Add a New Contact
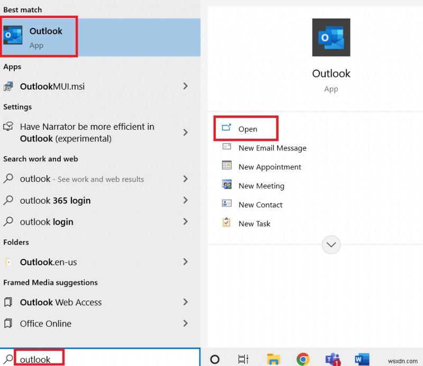 (260, 205)
